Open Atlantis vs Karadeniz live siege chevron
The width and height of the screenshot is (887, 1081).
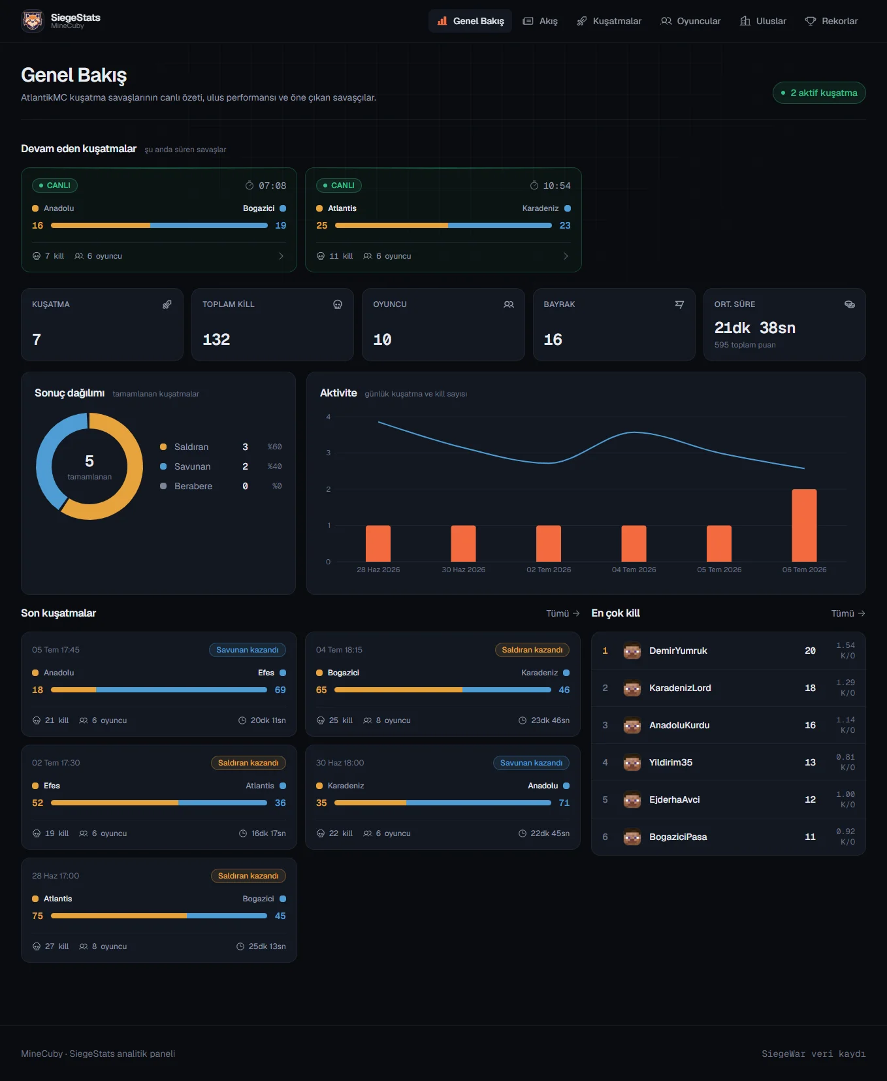[x=566, y=256]
